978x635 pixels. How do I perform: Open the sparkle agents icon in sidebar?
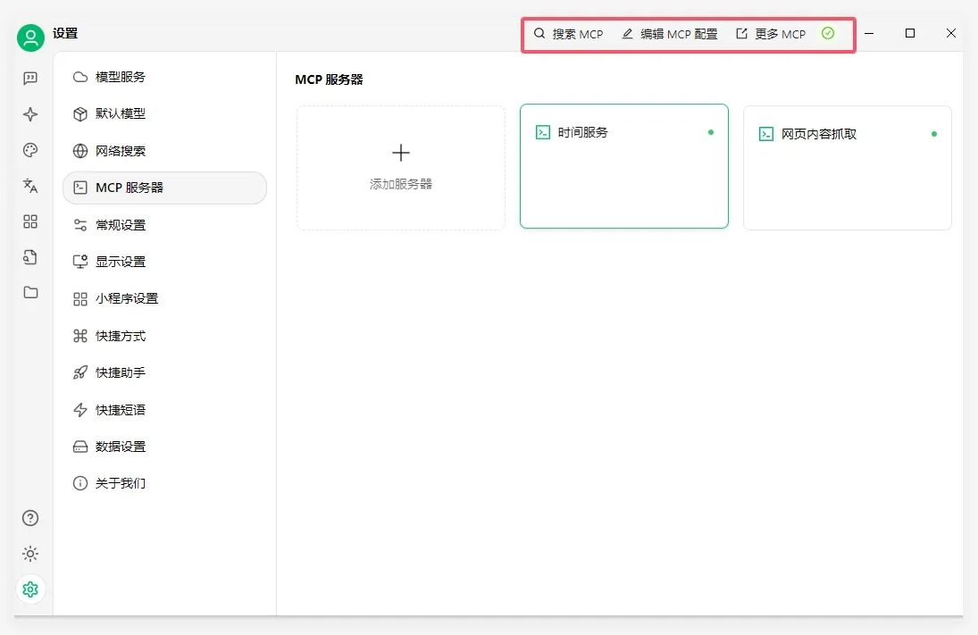tap(30, 114)
